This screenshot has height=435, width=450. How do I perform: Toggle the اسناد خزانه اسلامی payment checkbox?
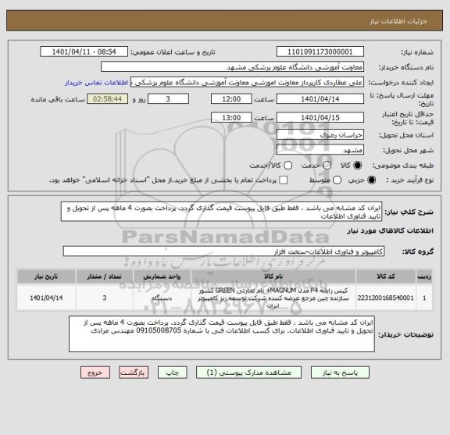click(x=284, y=180)
